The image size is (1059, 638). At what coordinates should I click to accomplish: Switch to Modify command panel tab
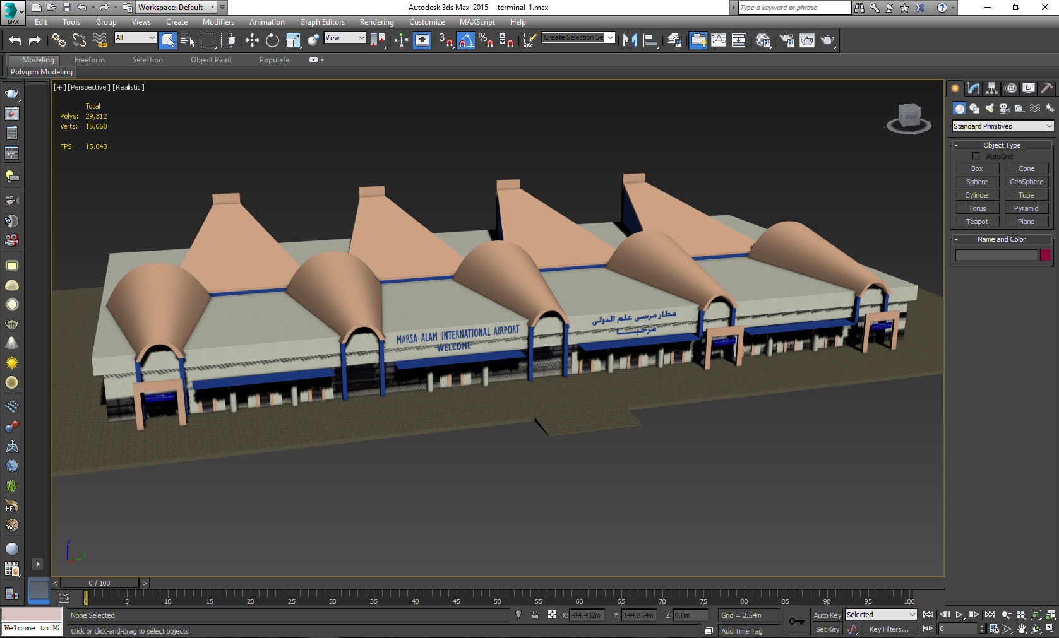[974, 88]
